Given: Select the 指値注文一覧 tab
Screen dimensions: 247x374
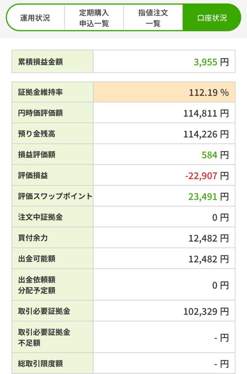Looking at the screenshot, I should pos(153,18).
